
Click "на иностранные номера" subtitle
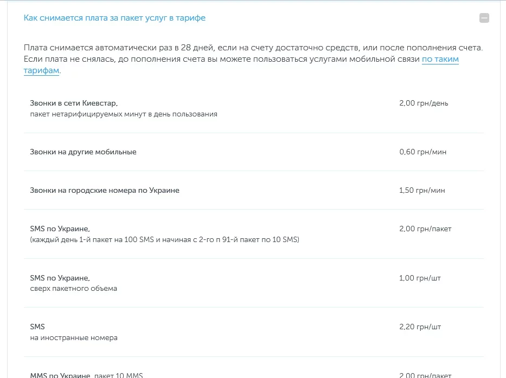[74, 337]
